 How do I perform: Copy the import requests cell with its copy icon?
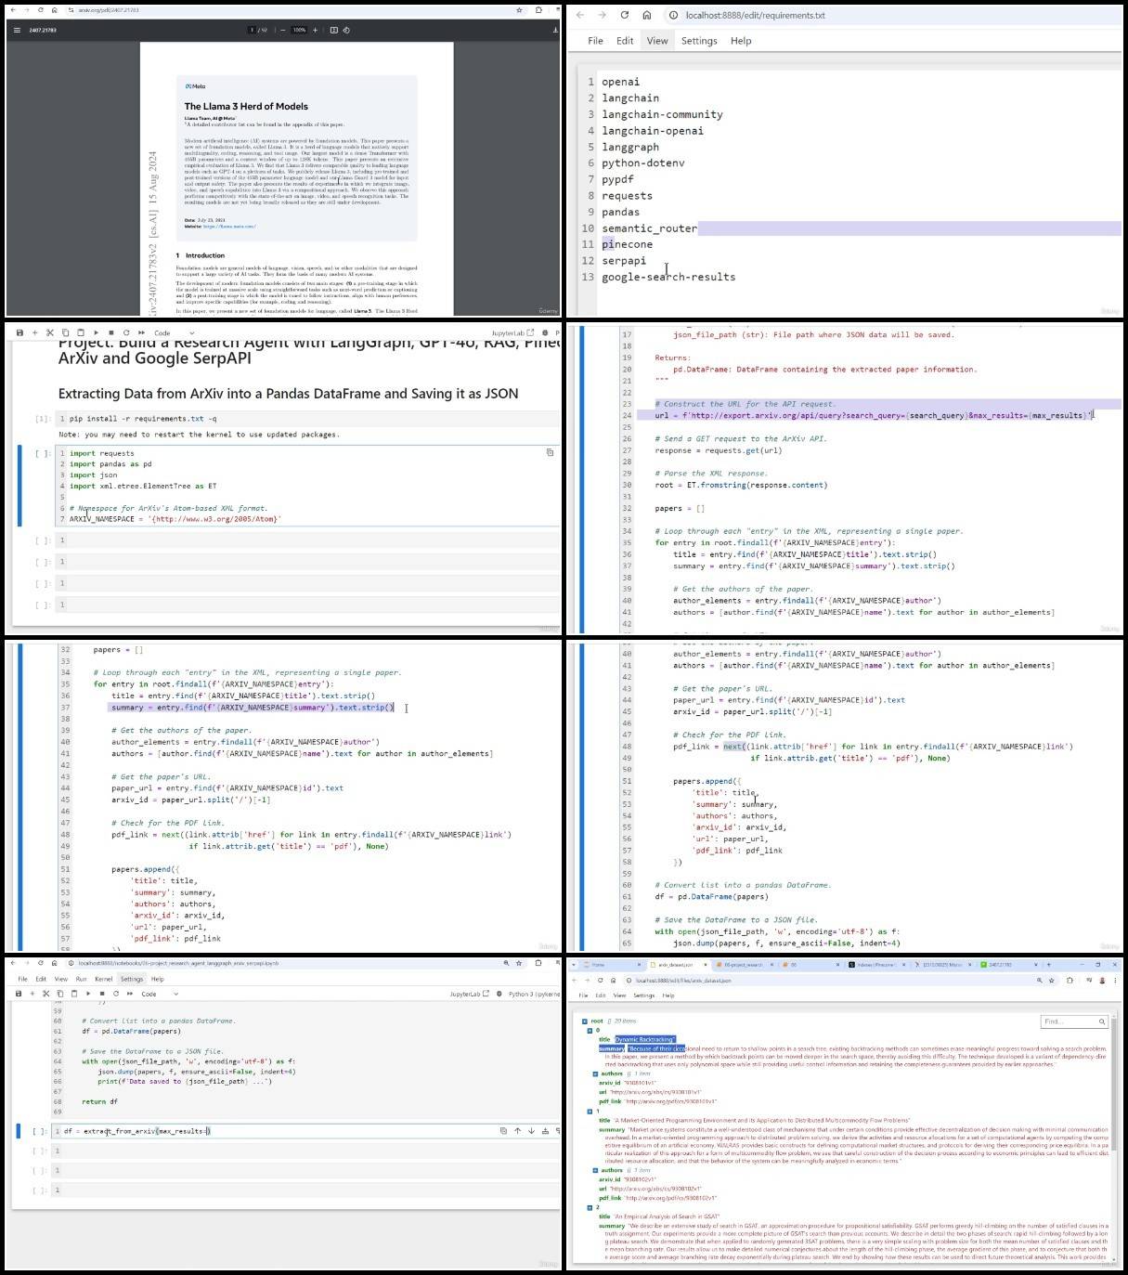click(x=550, y=452)
